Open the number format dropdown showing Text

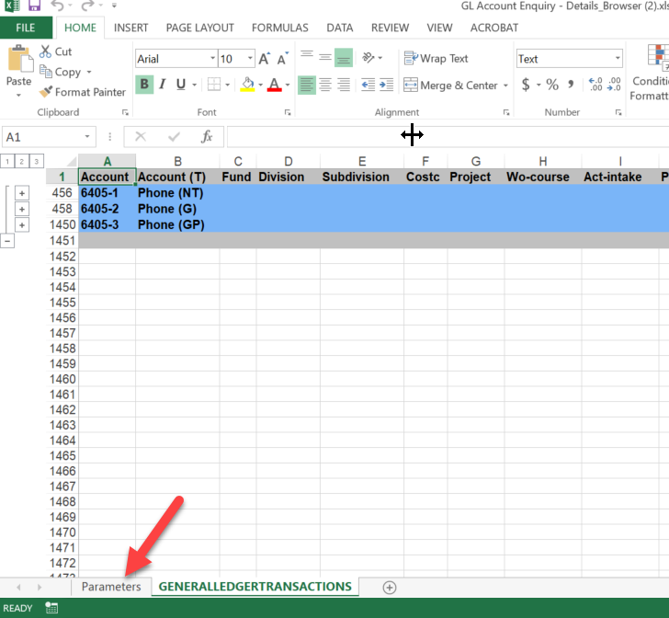tap(618, 59)
